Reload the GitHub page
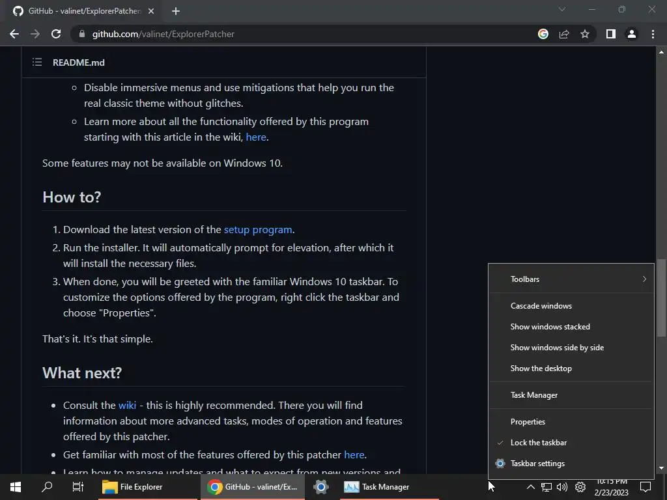 coord(56,34)
